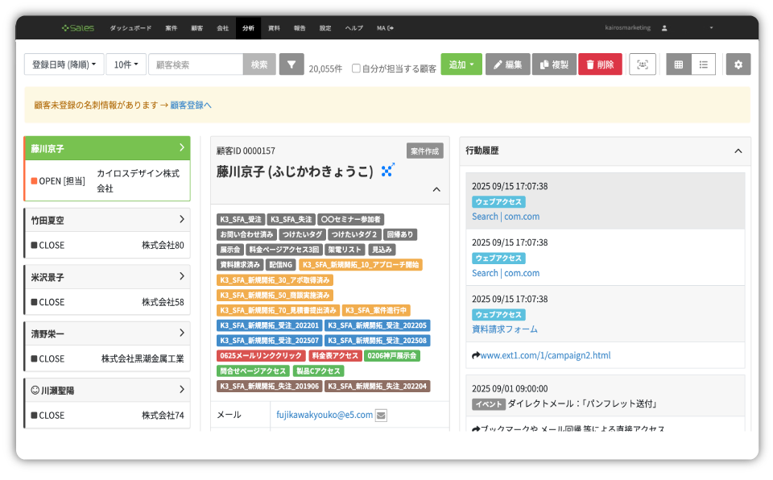This screenshot has height=480, width=773.
Task: Open the settings gear icon
Action: [738, 64]
